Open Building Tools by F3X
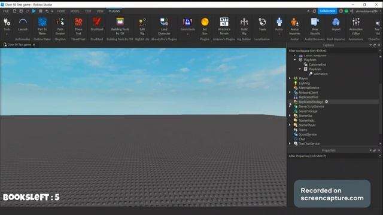The width and height of the screenshot is (383, 215). pyautogui.click(x=120, y=26)
